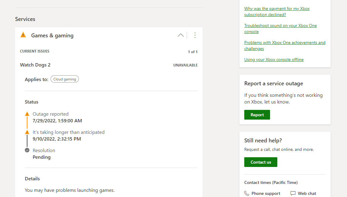Click the chevron above the options menu

(181, 35)
